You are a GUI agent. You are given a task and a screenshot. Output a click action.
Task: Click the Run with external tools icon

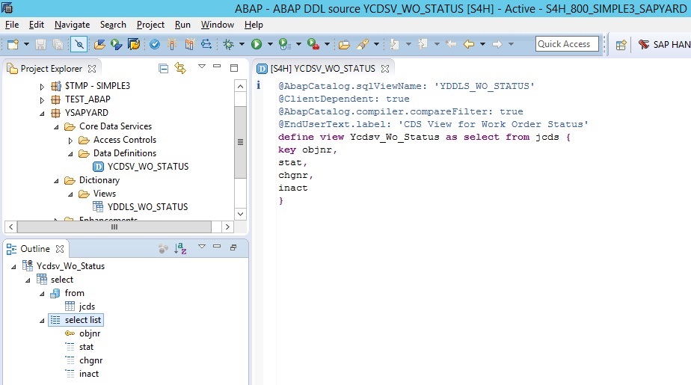pyautogui.click(x=313, y=44)
